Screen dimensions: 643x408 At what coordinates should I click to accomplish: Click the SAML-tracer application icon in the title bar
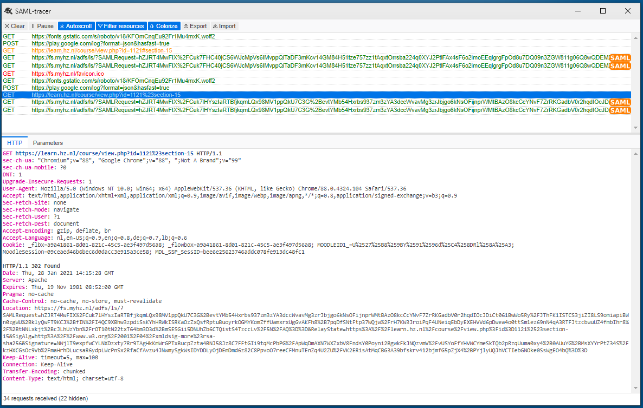click(x=9, y=10)
